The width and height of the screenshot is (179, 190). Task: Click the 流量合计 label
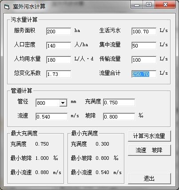pyautogui.click(x=110, y=73)
